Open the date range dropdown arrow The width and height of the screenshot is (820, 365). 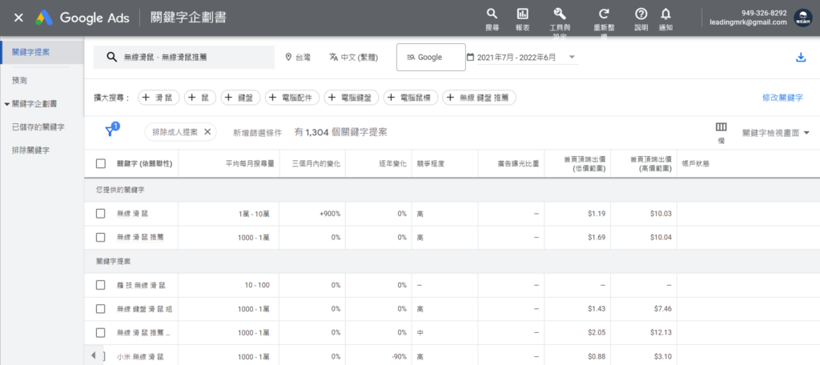(572, 57)
